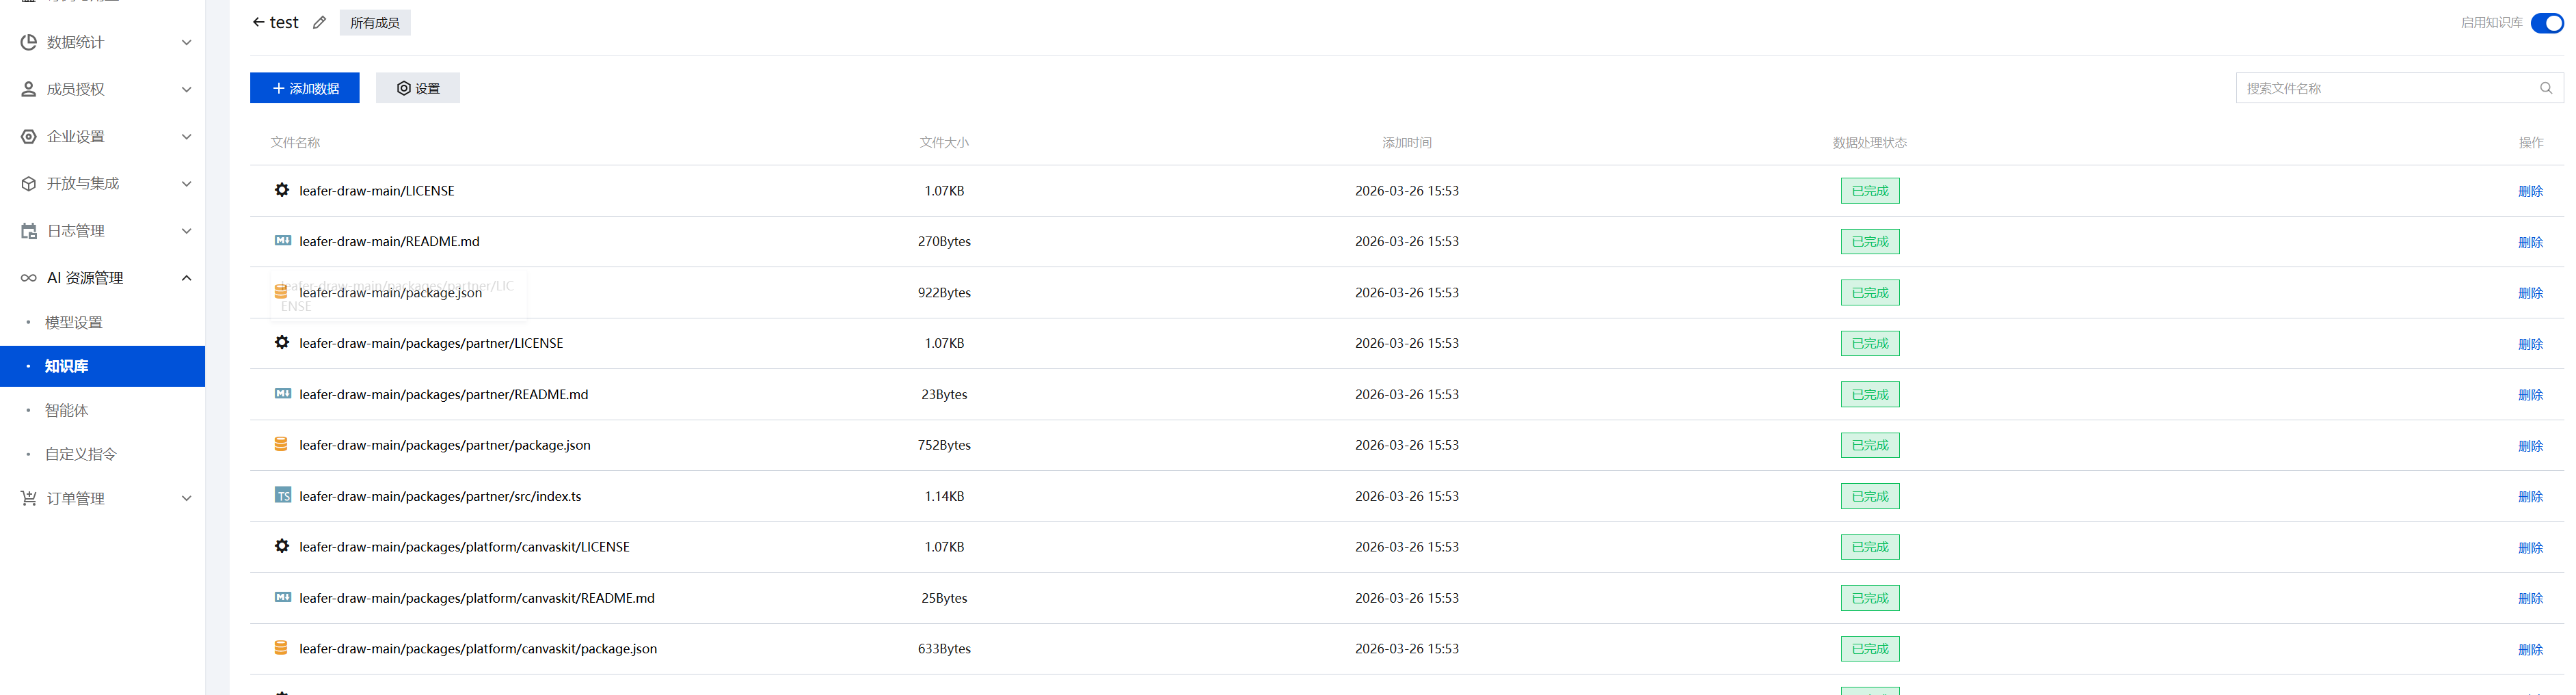Click the back arrow beside test
This screenshot has height=695, width=2576.
pyautogui.click(x=258, y=22)
